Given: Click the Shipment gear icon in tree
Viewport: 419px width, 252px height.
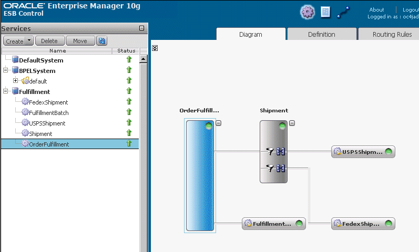Looking at the screenshot, I should pos(25,133).
